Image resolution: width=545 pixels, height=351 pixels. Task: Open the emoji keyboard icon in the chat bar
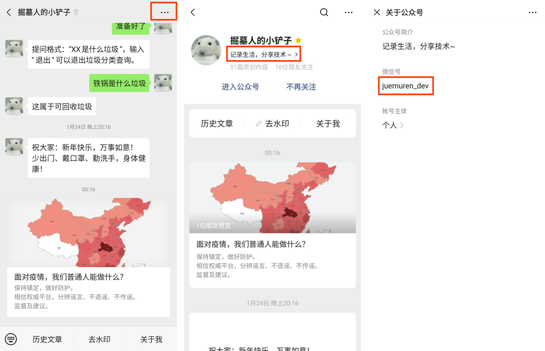coord(11,339)
